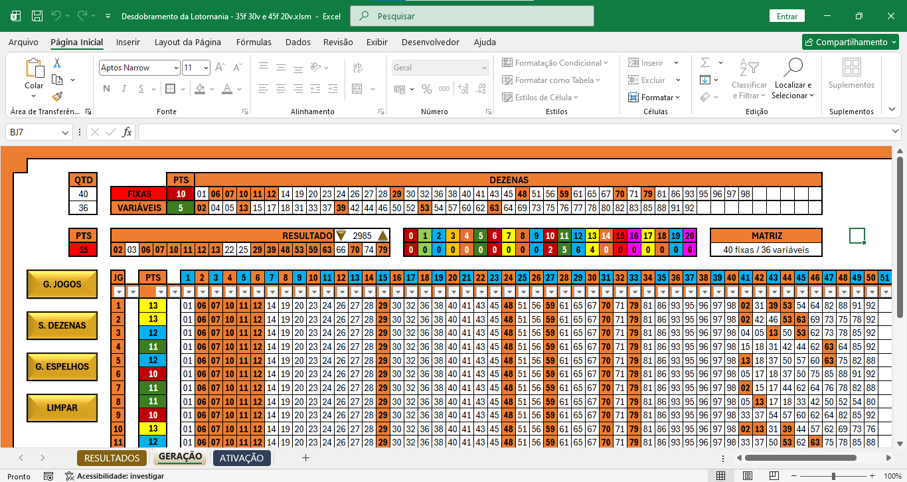Click the Format Painter brush icon
907x482 pixels.
coord(57,96)
